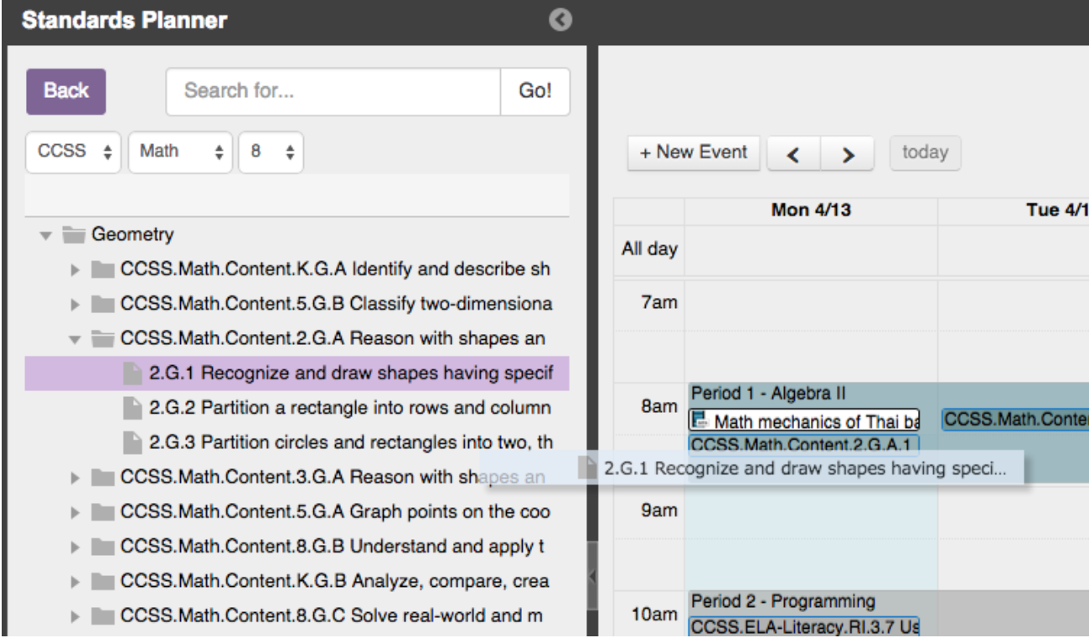
Task: Collapse the Geometry tree folder
Action: (46, 236)
